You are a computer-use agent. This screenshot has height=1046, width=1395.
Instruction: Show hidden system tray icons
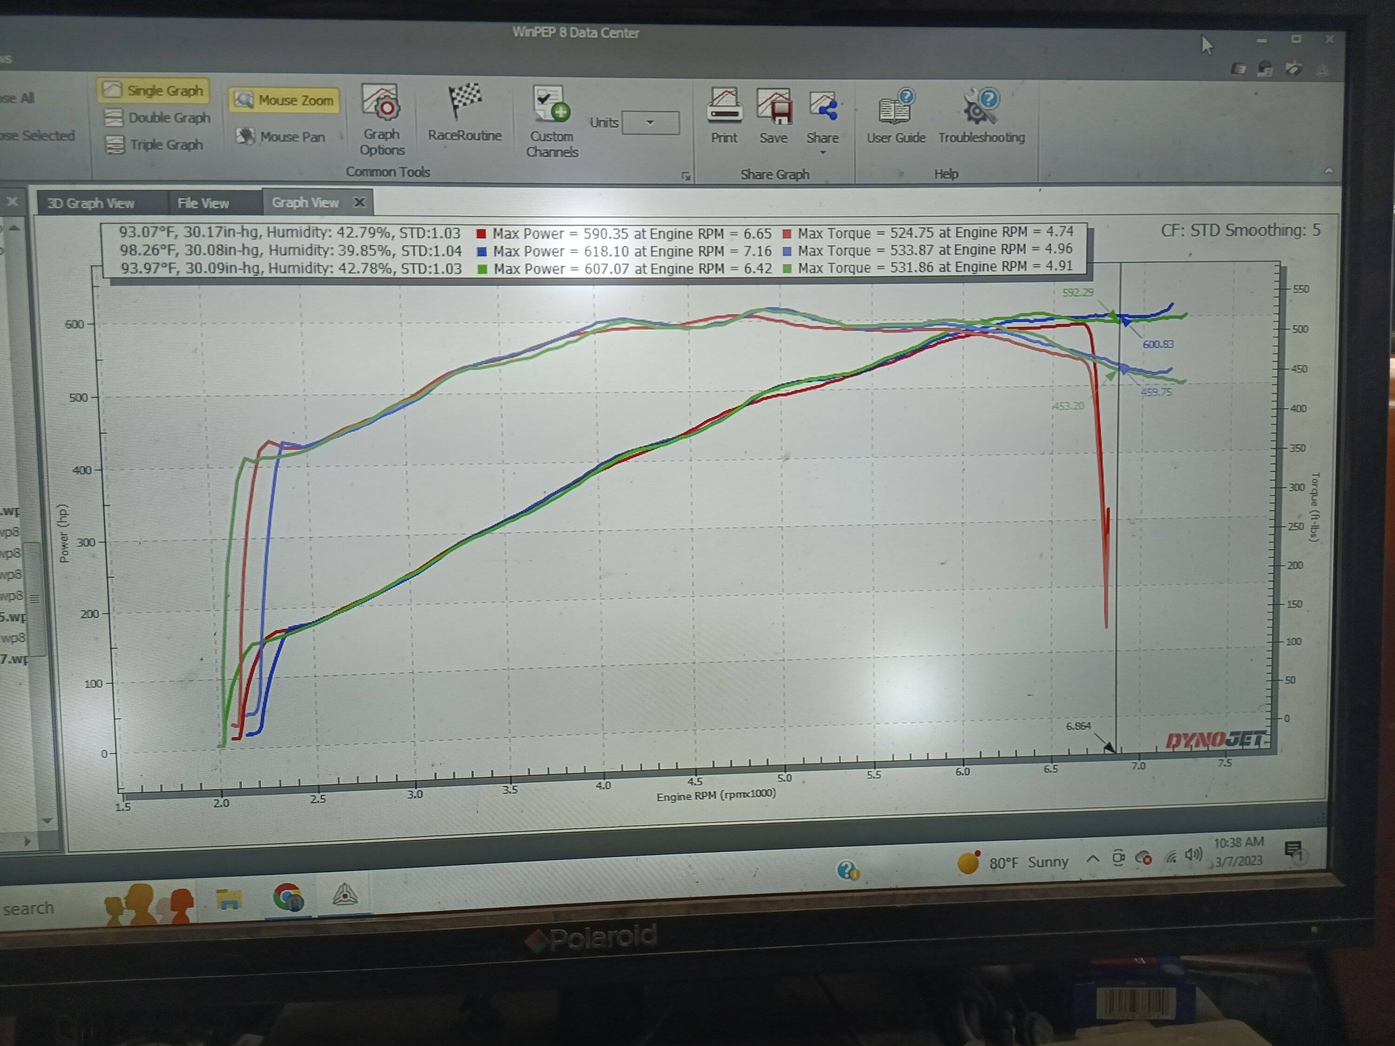(x=1092, y=859)
